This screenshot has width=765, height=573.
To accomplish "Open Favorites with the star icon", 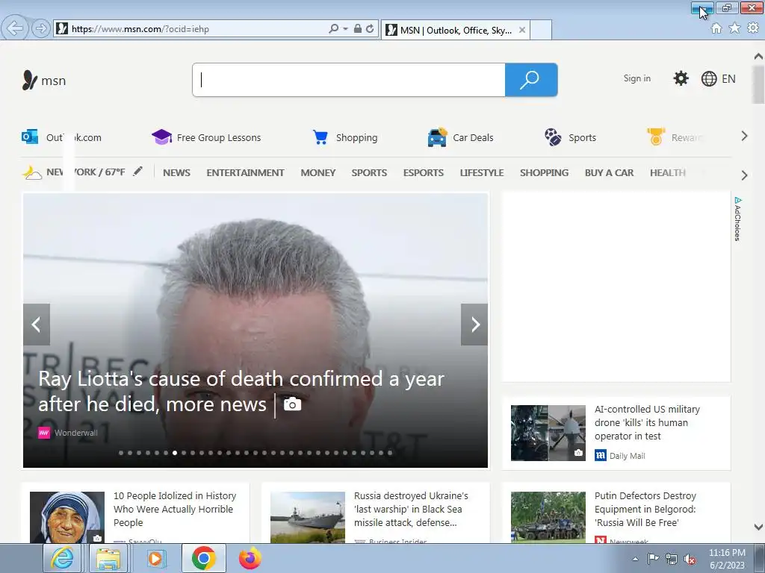I will click(x=735, y=28).
